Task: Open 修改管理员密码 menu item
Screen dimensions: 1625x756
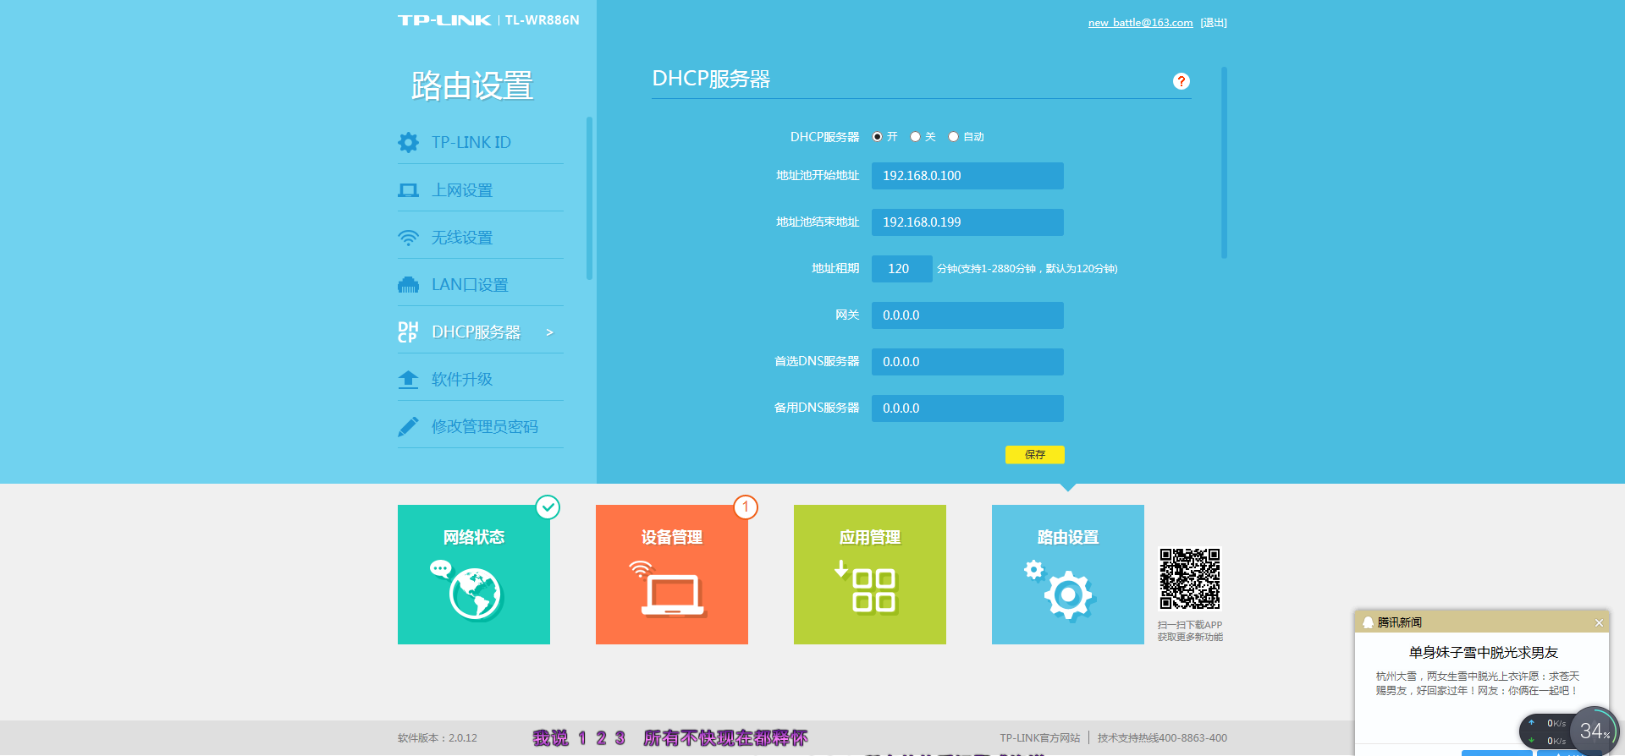Action: [481, 427]
